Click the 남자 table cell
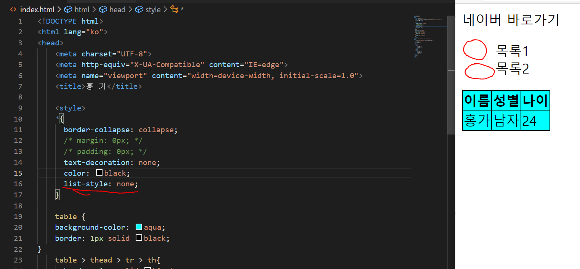Screen dimensions: 580x269 (x=506, y=120)
